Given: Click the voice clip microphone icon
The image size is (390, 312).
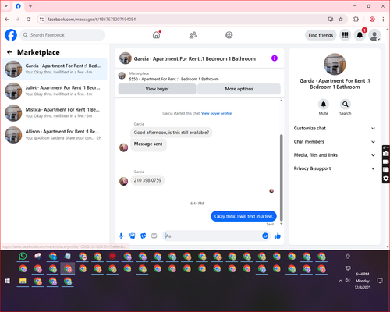Looking at the screenshot, I should pos(121,236).
